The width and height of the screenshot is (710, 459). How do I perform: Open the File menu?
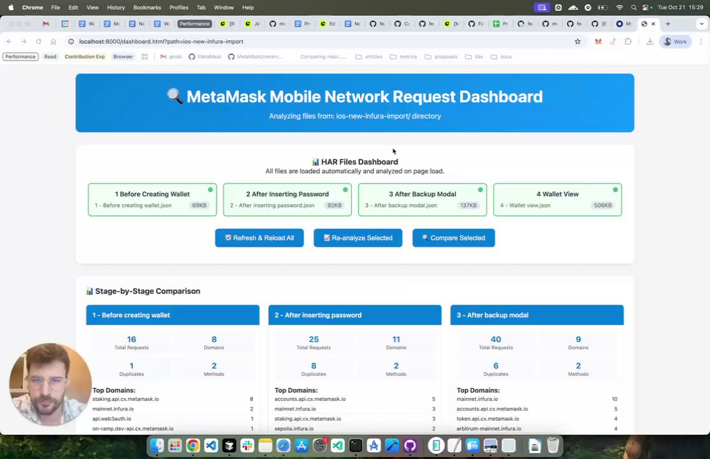pyautogui.click(x=55, y=7)
